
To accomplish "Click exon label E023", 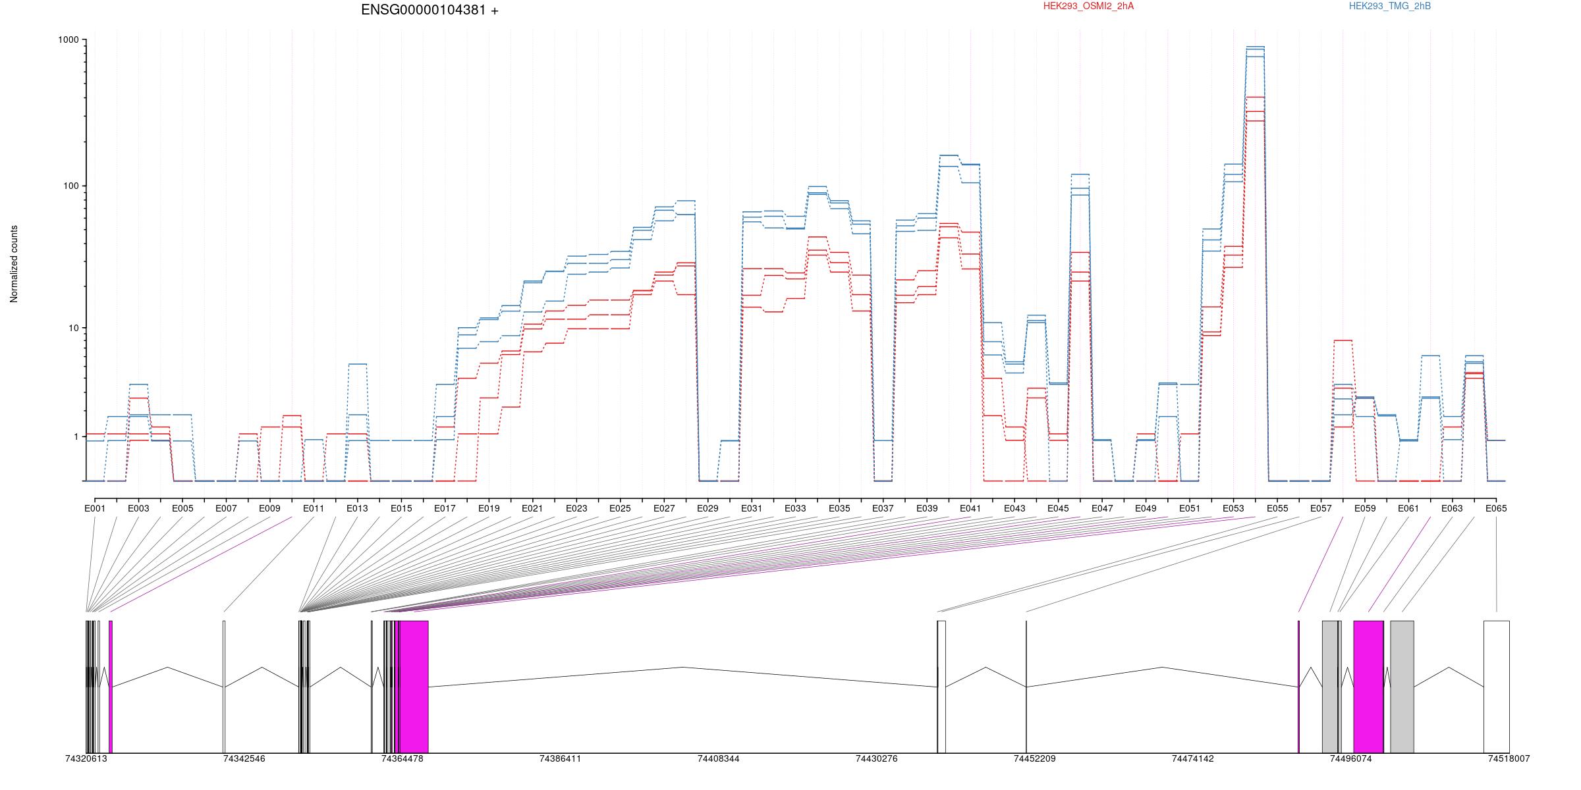I will click(576, 508).
